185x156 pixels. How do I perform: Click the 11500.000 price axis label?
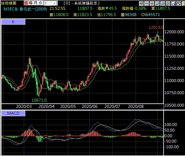tap(174, 56)
